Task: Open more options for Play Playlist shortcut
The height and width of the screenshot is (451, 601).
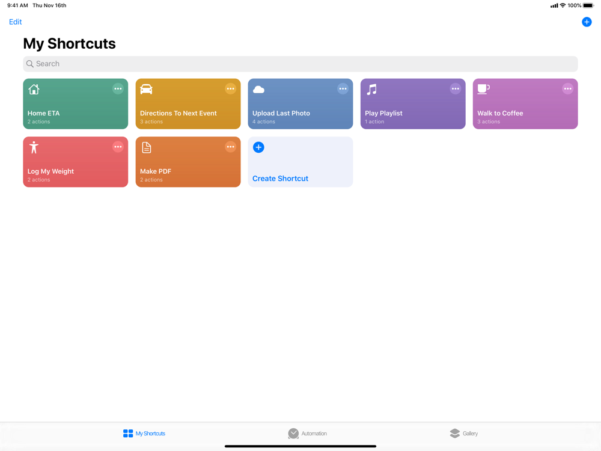Action: [456, 89]
